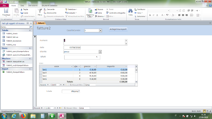Click the Anteprima report button

click(118, 29)
